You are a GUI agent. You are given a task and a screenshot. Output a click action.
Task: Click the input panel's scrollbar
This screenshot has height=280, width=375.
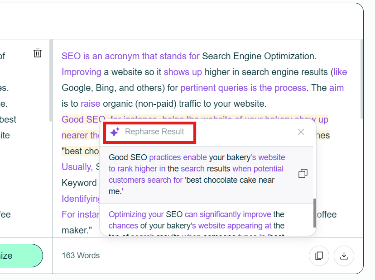[x=51, y=81]
